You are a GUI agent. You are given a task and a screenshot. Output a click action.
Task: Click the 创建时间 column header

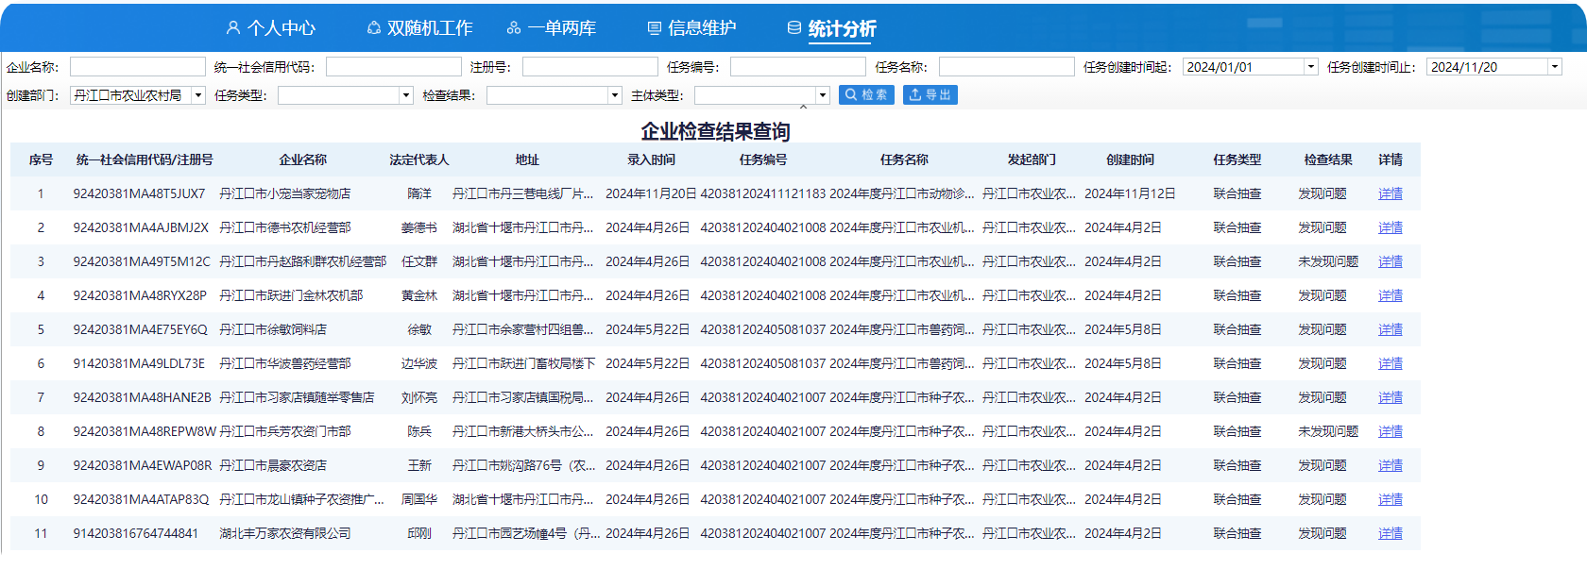[1131, 159]
